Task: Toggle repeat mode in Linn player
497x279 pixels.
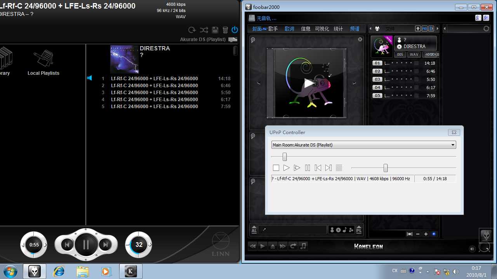Action: click(x=192, y=30)
